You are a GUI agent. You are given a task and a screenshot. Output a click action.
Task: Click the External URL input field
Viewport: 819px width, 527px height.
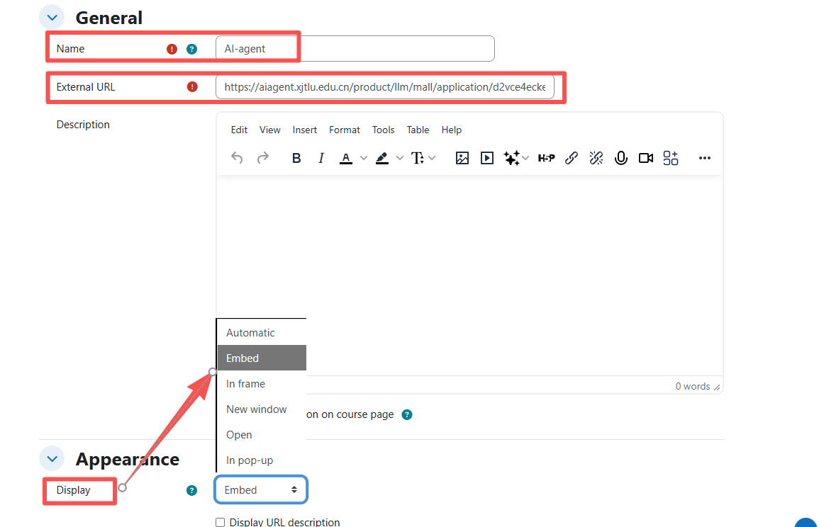pyautogui.click(x=385, y=87)
